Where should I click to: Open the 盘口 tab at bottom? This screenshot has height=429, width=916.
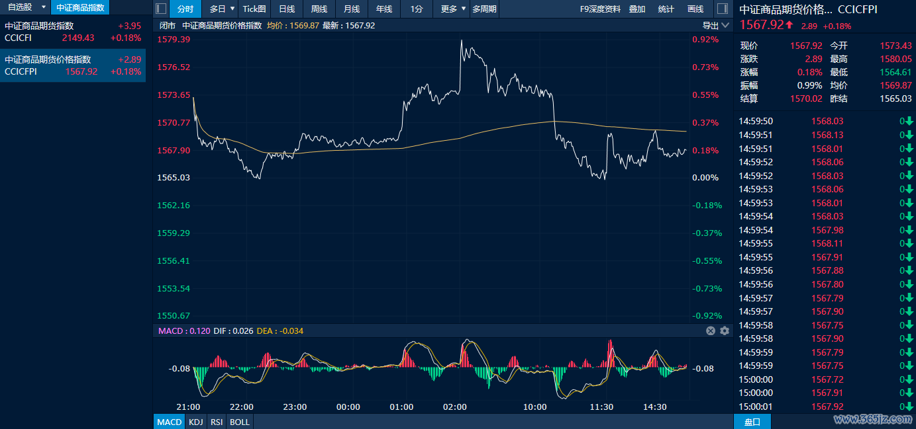[x=752, y=422]
